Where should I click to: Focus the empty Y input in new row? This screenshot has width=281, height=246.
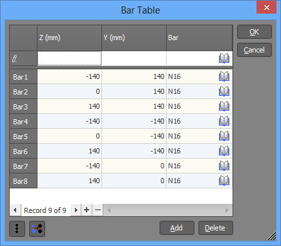point(134,58)
